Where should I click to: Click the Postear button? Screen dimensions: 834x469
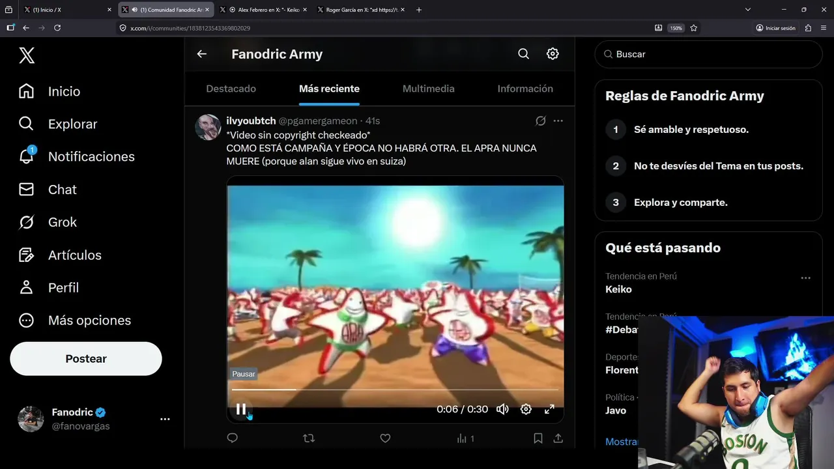coord(86,359)
